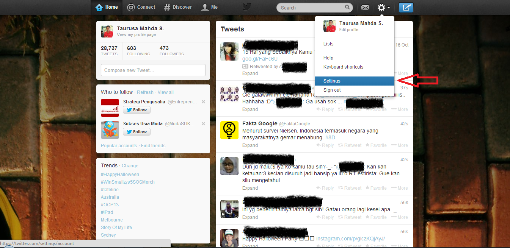Open #HappyHalloween trend

coord(120,175)
